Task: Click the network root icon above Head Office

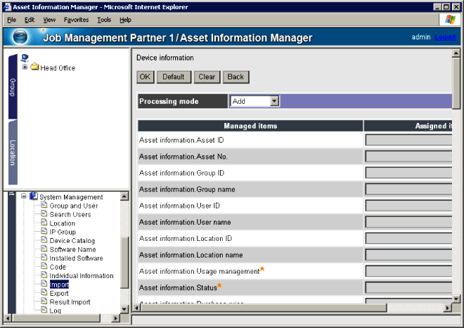Action: tap(25, 58)
